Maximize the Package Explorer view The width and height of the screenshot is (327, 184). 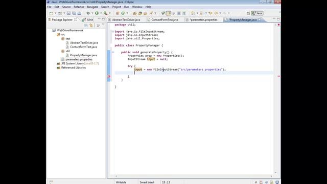[x=103, y=19]
